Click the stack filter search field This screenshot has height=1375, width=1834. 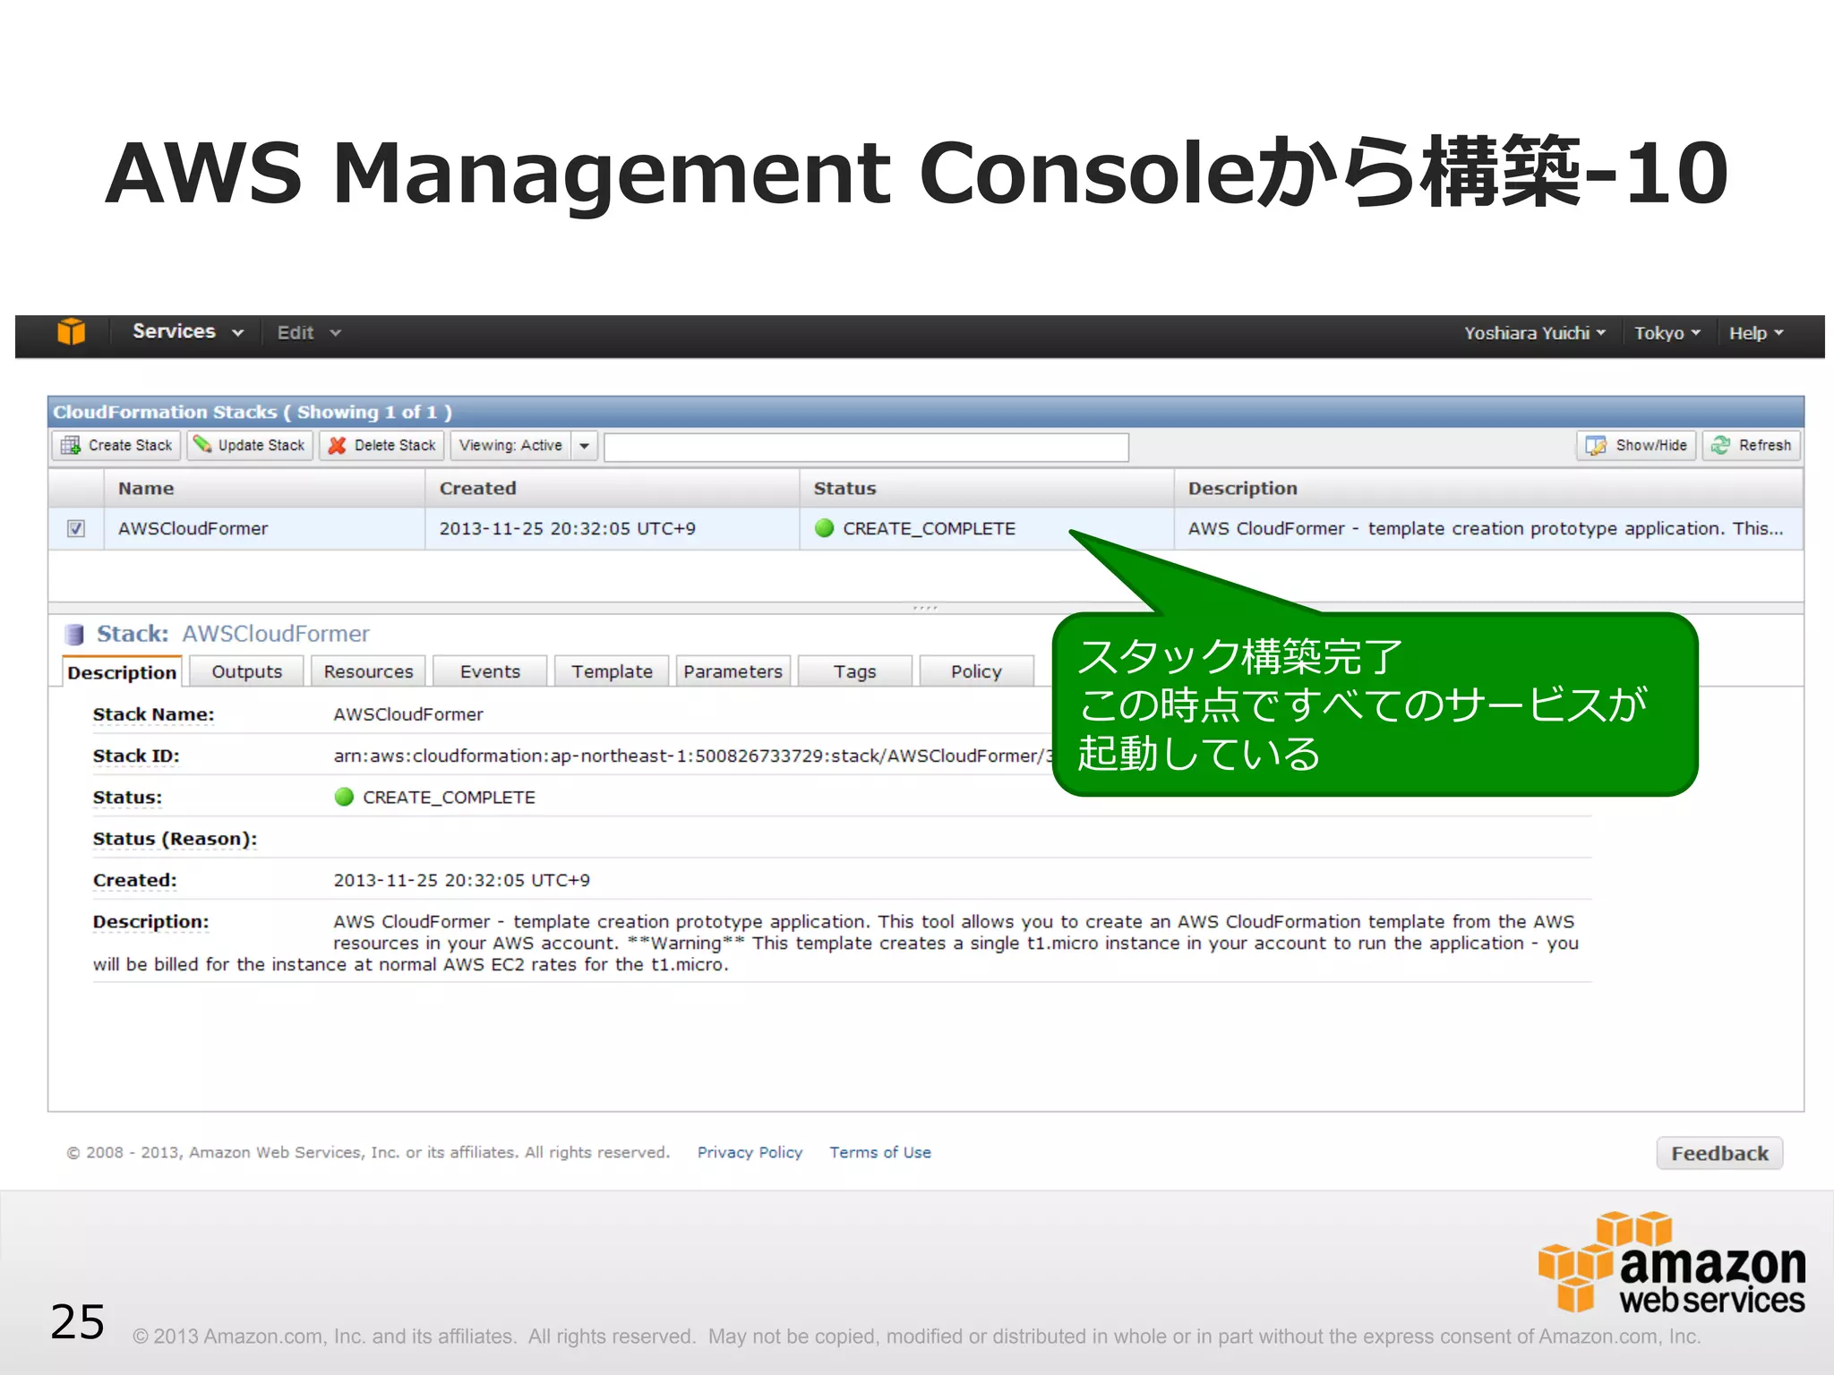click(x=866, y=447)
